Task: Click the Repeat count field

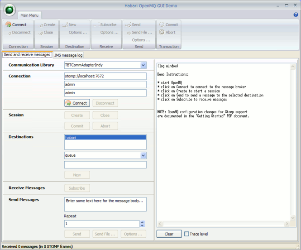Action: (x=102, y=224)
